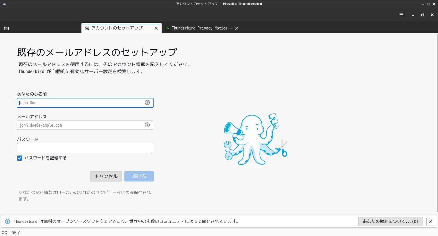This screenshot has width=438, height=236.
Task: Click the online status icon in status bar
Action: pyautogui.click(x=4, y=232)
